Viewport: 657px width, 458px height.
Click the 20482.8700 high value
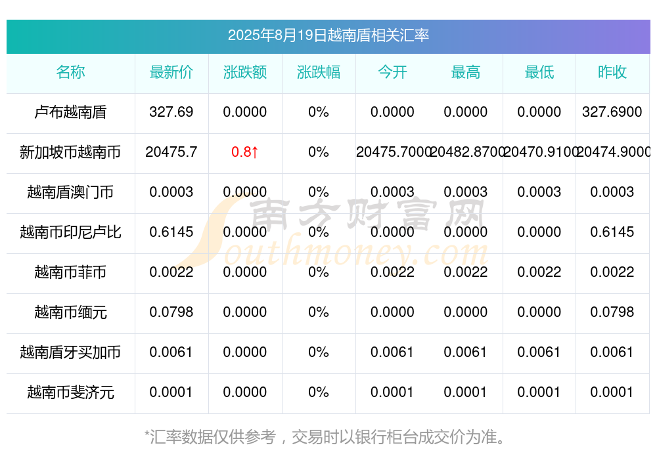click(467, 152)
